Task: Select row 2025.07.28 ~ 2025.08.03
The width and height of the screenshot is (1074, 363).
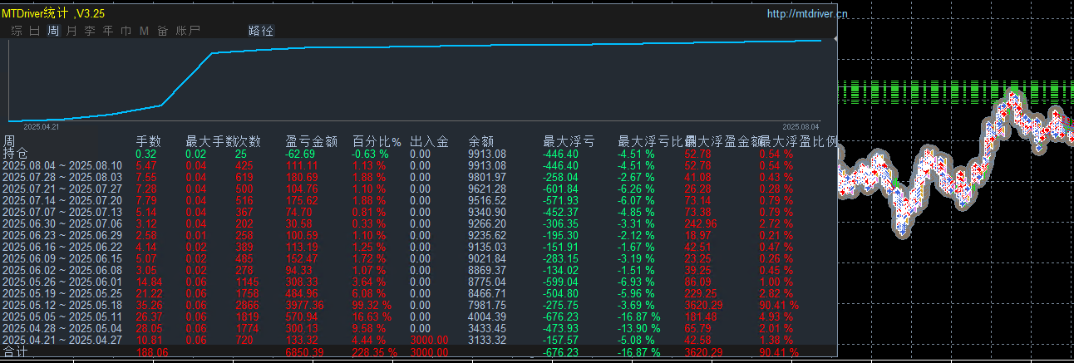Action: 62,177
